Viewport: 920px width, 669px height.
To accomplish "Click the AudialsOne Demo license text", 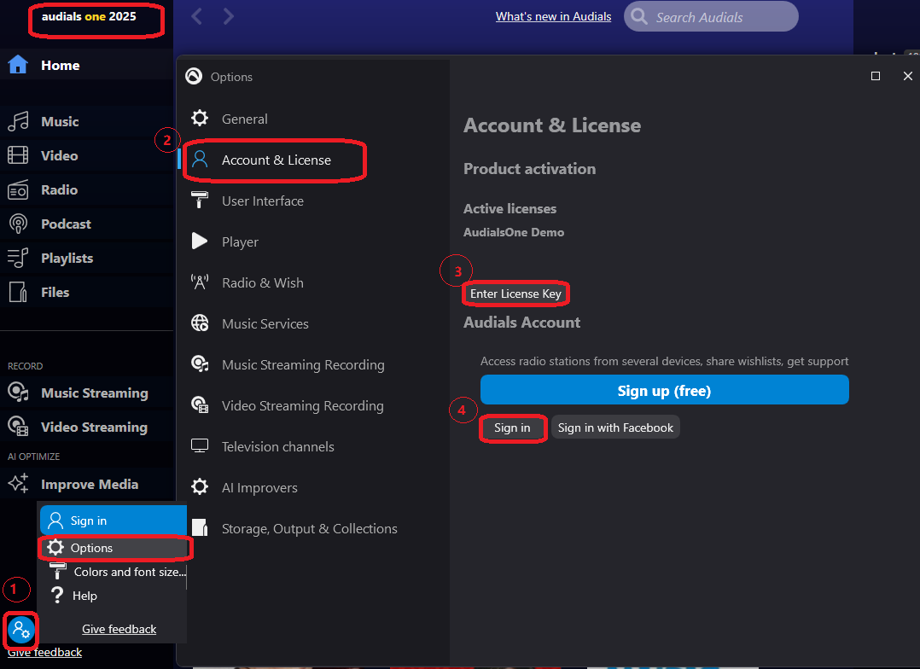I will (x=514, y=232).
